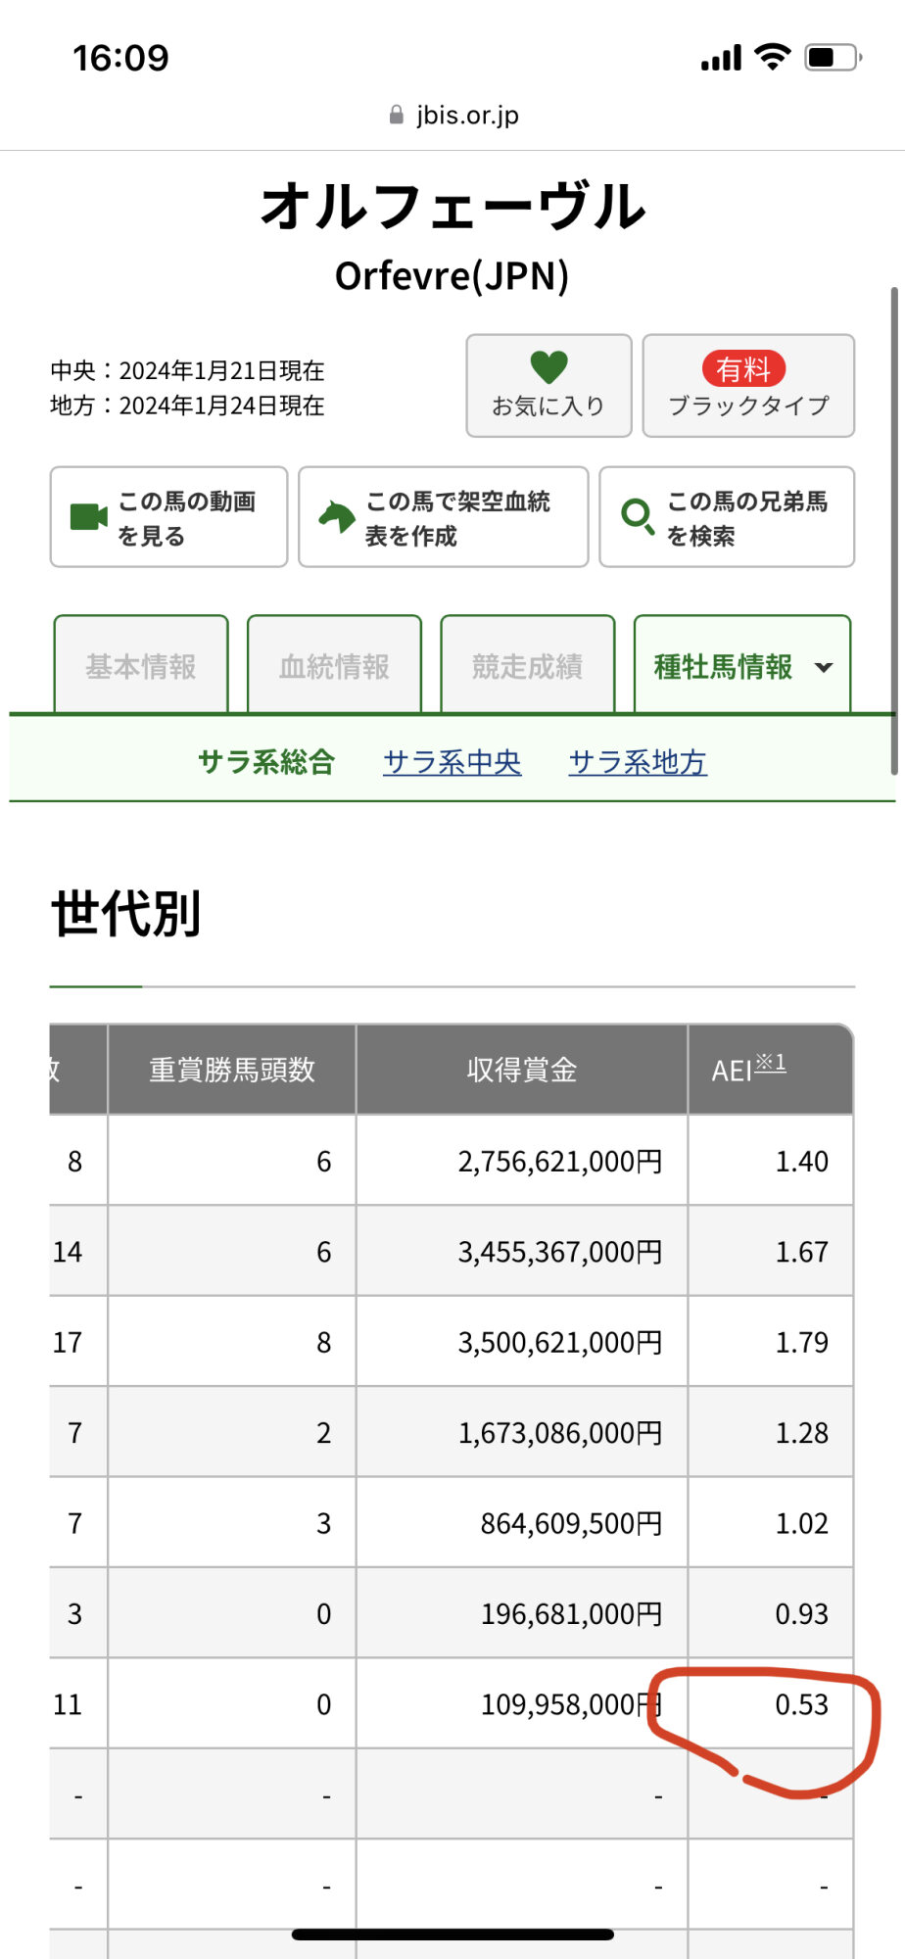905x1959 pixels.
Task: Open the サラ系中央 link
Action: coord(452,762)
